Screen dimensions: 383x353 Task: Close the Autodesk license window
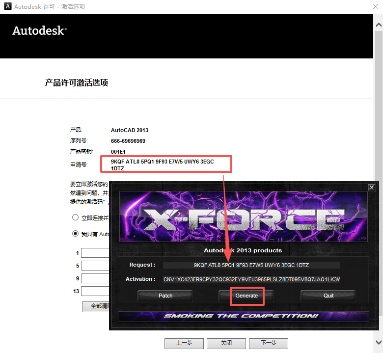click(376, 6)
